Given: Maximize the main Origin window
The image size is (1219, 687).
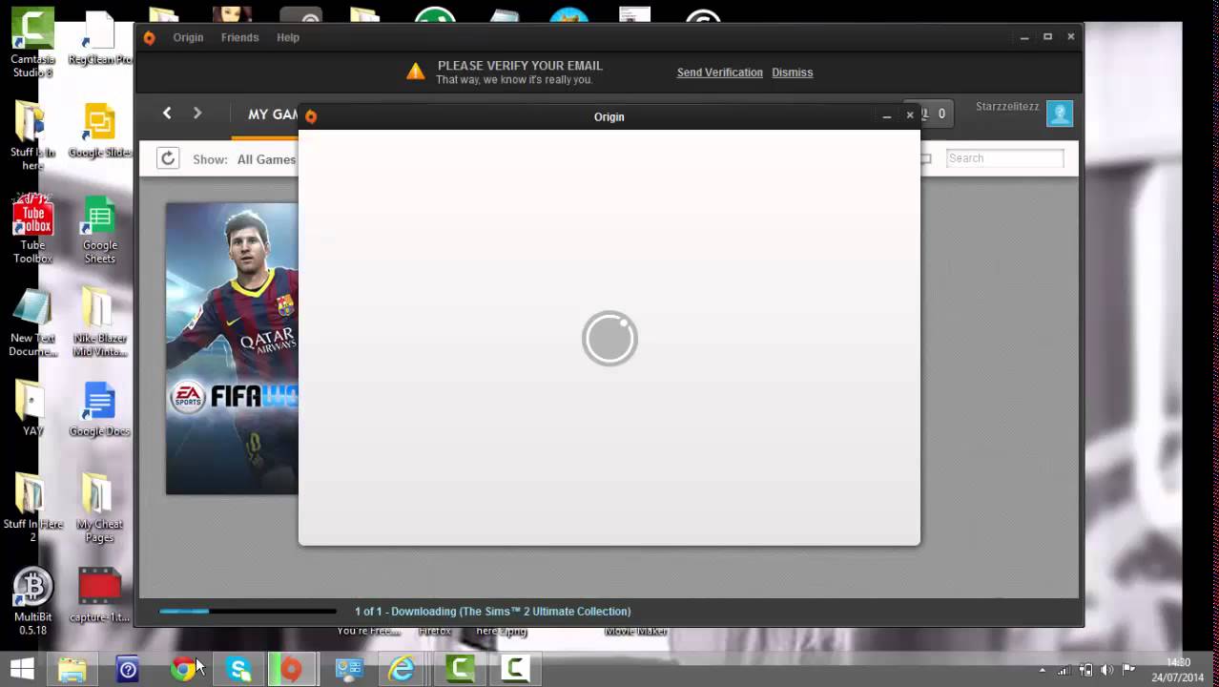Looking at the screenshot, I should pos(1047,37).
